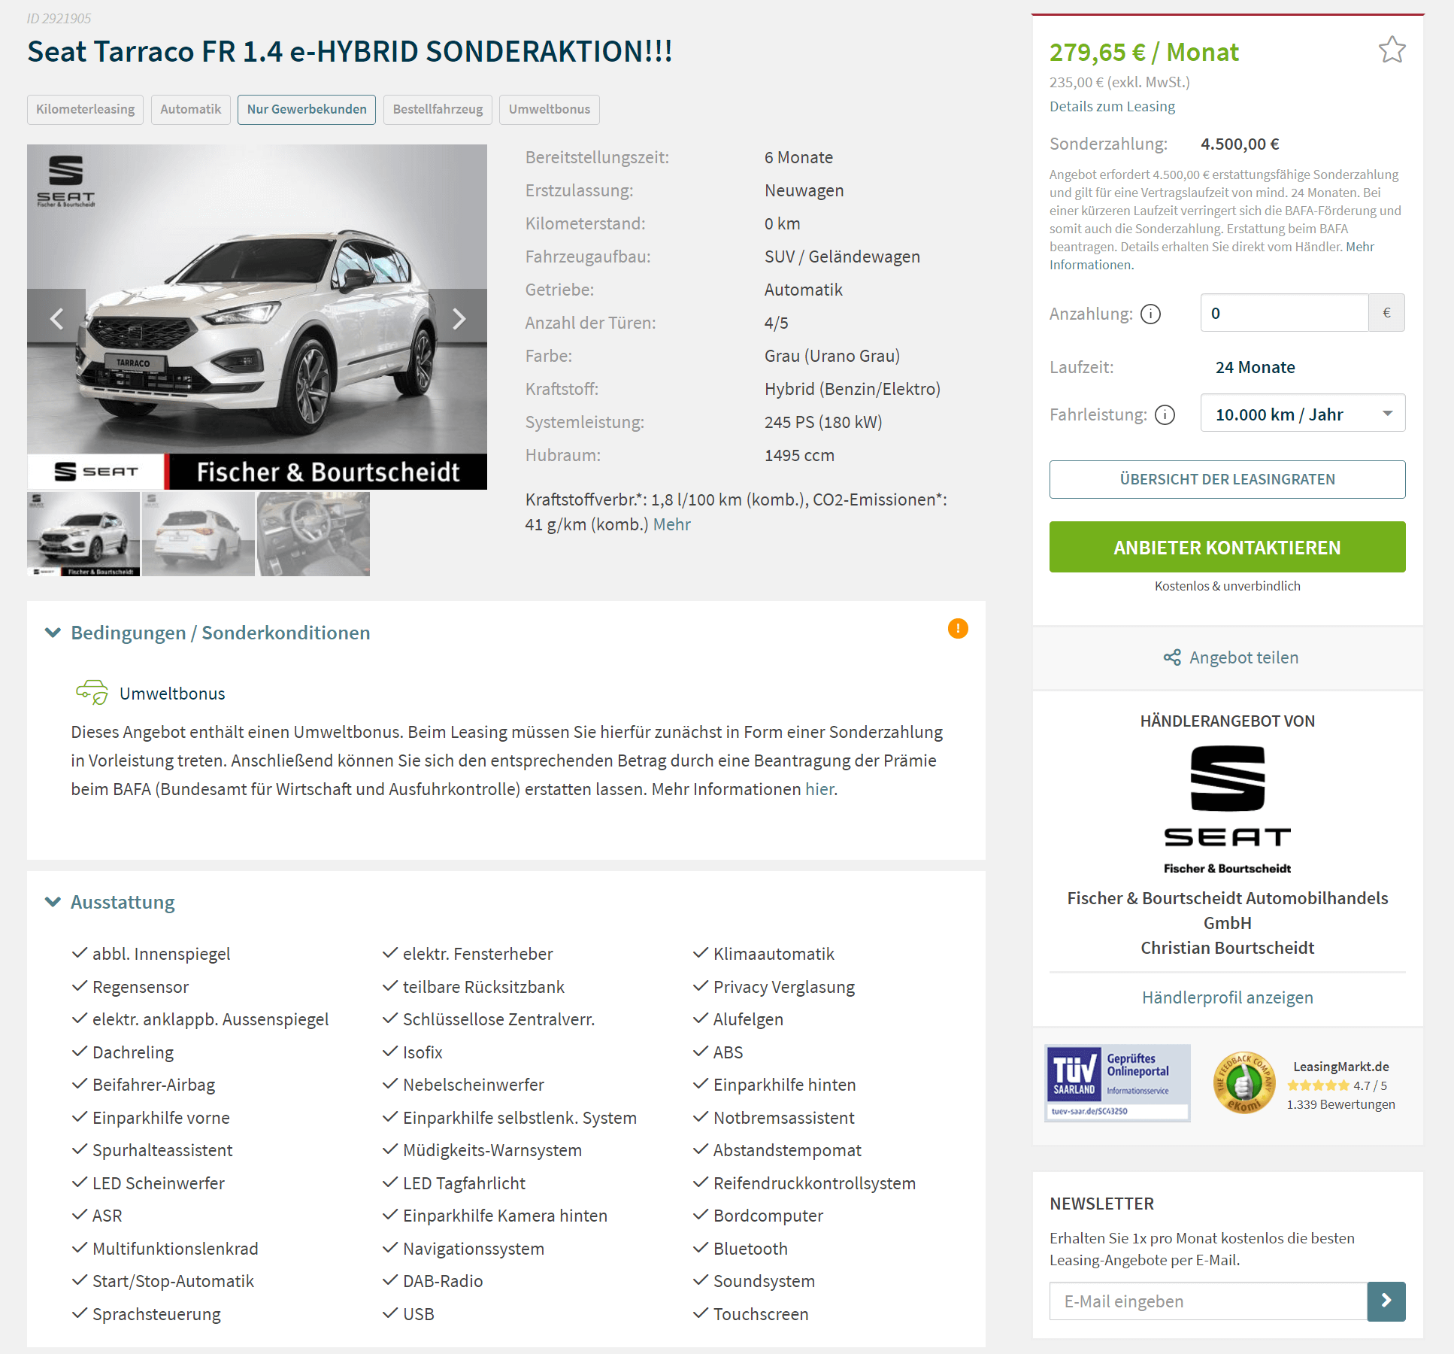Click the Navigationssystem equipment entry
1454x1354 pixels.
click(474, 1249)
